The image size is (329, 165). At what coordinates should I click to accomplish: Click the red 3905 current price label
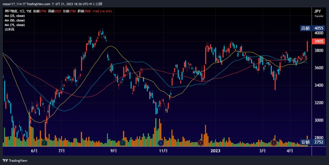point(318,41)
